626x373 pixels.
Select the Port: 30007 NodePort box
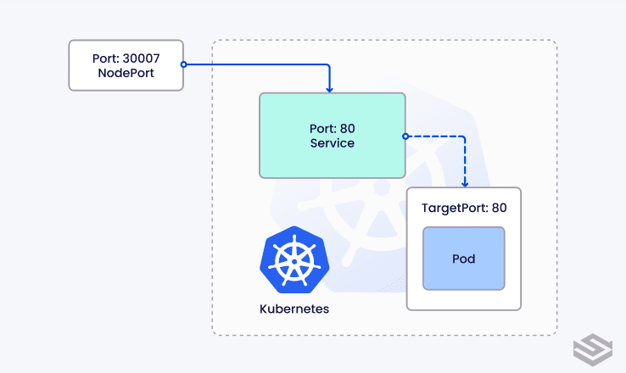[x=126, y=65]
